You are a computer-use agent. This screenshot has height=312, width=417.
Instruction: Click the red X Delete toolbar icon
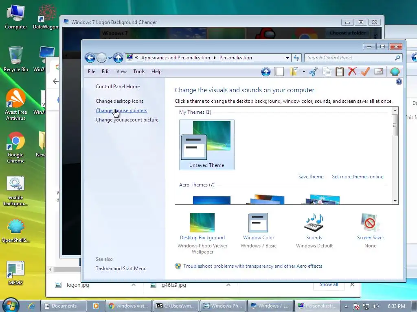352,71
